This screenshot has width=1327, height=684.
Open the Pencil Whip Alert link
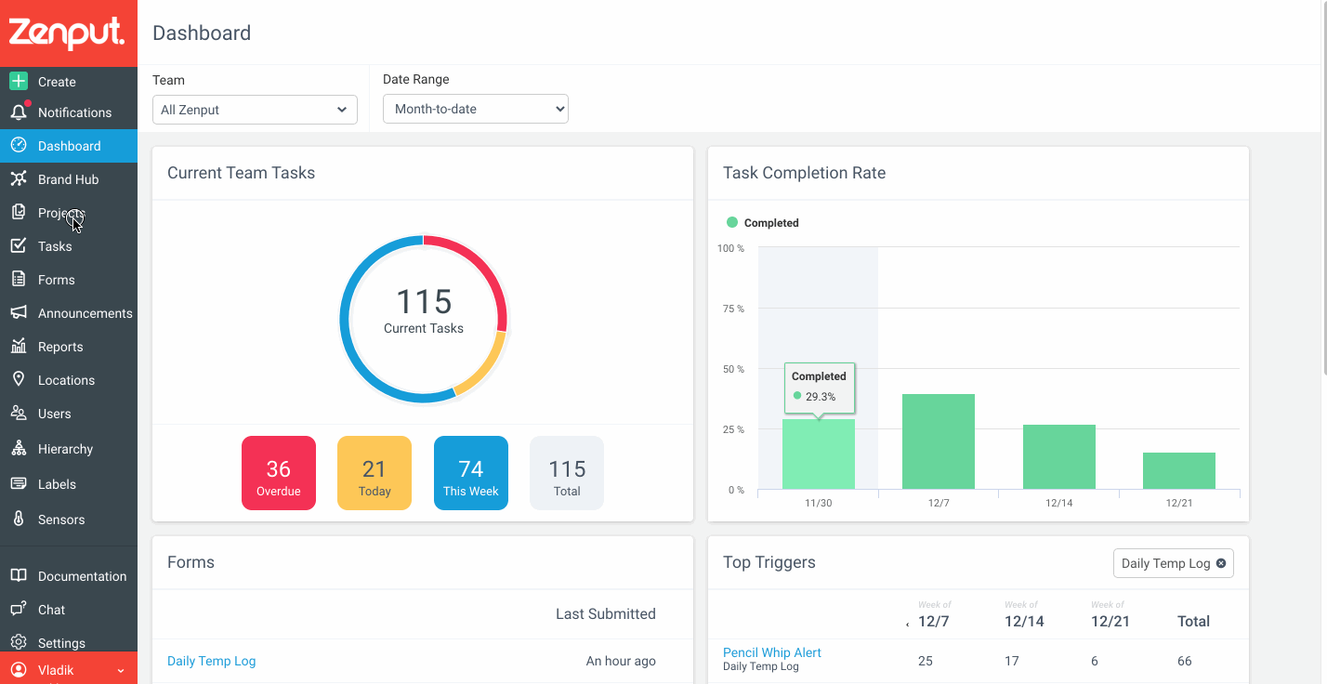click(x=772, y=652)
